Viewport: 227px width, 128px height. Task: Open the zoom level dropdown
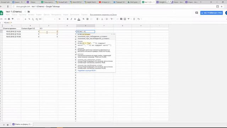19,19
